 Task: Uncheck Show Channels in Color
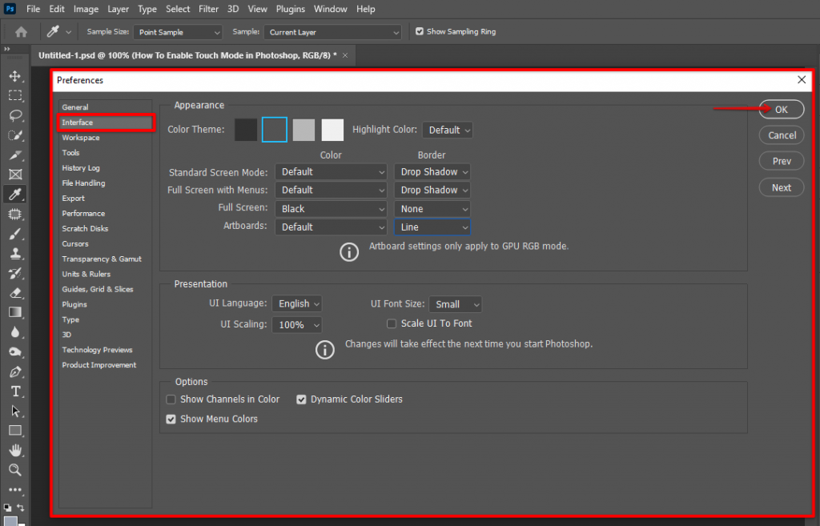click(171, 399)
